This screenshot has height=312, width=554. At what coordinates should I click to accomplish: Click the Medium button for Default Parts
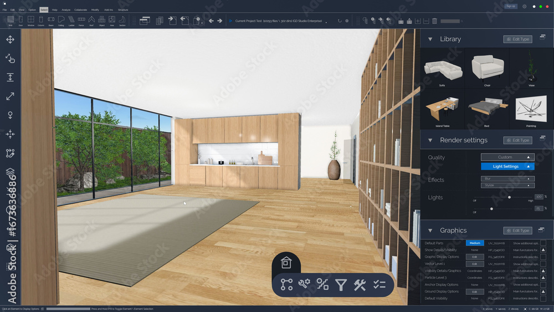[x=475, y=243]
